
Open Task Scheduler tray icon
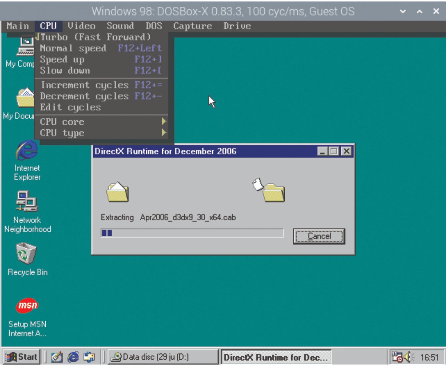pyautogui.click(x=397, y=357)
